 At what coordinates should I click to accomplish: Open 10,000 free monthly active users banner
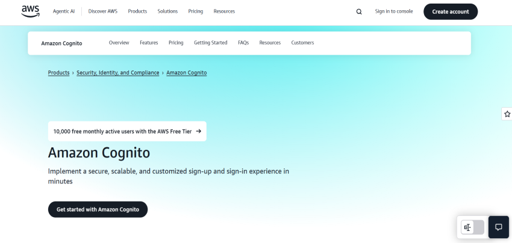tap(127, 131)
